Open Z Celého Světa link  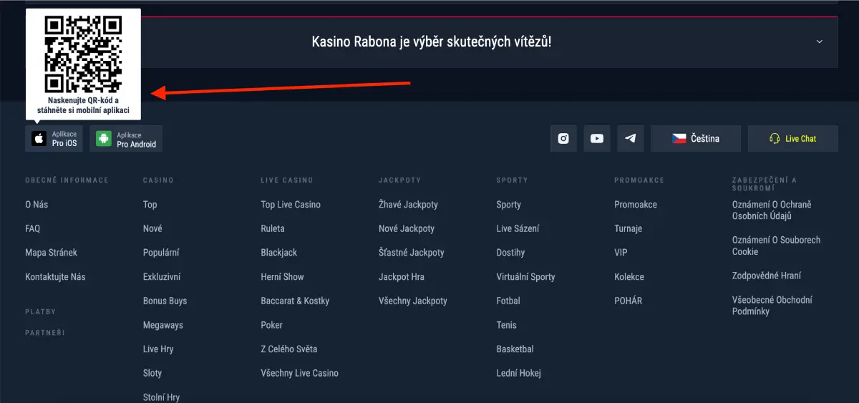289,349
